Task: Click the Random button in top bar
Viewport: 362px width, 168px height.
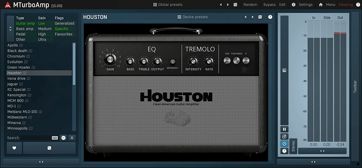Action: 250,5
